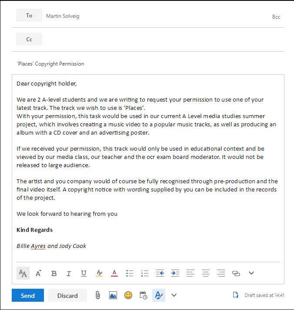Discard the draft
Screen dimensions: 294x310
click(67, 295)
